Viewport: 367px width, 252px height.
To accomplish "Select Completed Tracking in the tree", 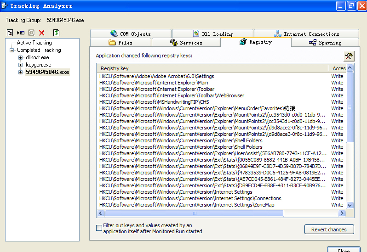I will tap(39, 50).
